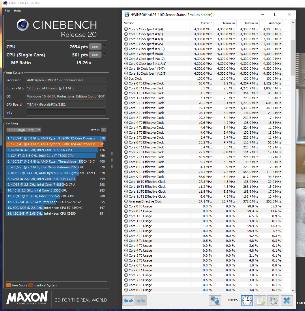Click the Bus Clock sensor row icon

click(x=126, y=78)
